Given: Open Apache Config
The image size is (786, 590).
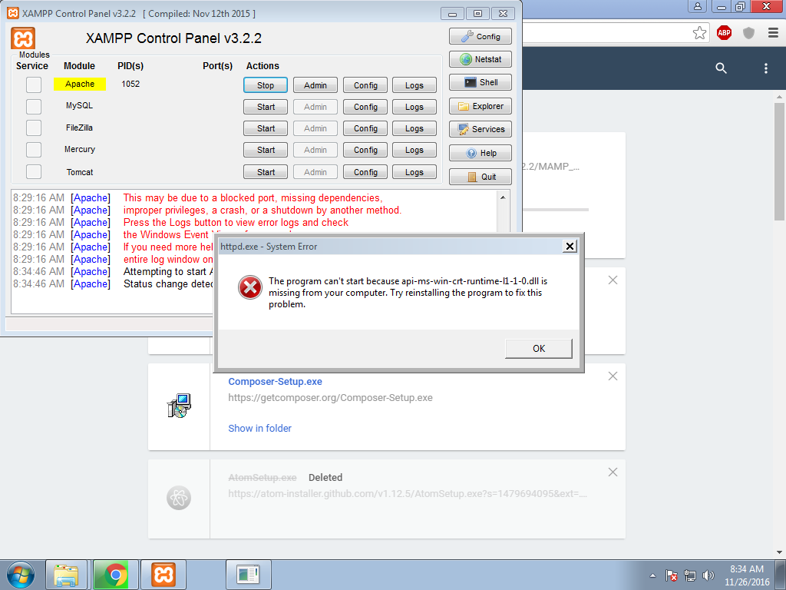Looking at the screenshot, I should pyautogui.click(x=365, y=85).
